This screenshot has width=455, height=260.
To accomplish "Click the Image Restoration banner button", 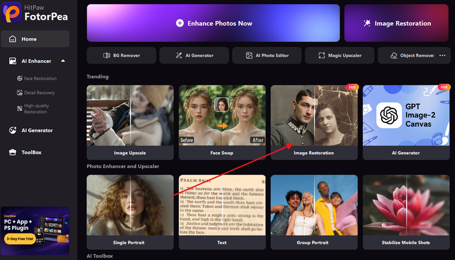I will [x=396, y=23].
